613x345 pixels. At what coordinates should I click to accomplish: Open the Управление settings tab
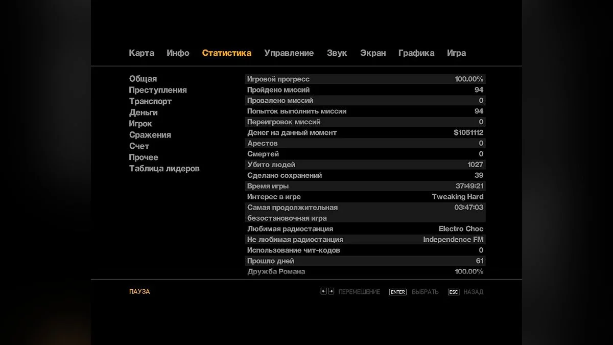(289, 53)
